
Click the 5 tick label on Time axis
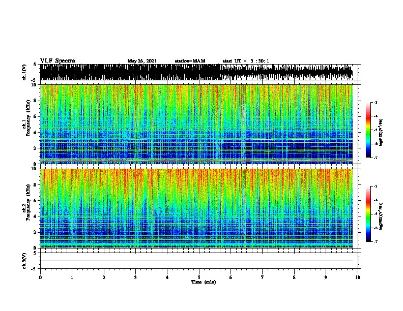click(199, 277)
